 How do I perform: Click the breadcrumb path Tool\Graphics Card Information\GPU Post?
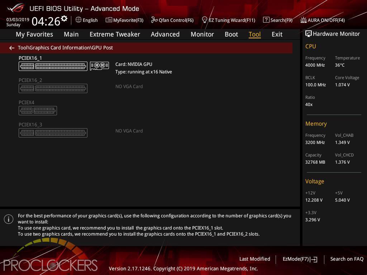point(65,48)
